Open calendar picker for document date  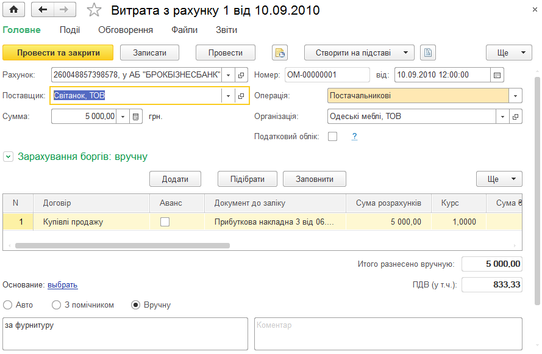click(497, 75)
